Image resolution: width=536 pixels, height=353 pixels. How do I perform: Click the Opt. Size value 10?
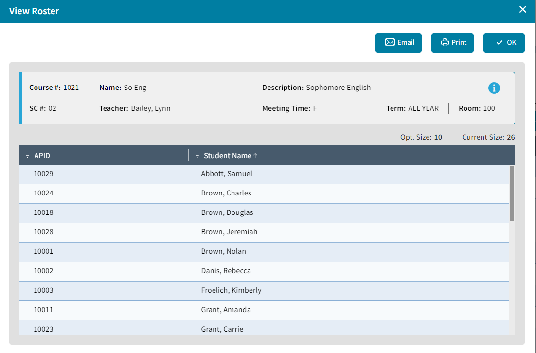pyautogui.click(x=438, y=138)
